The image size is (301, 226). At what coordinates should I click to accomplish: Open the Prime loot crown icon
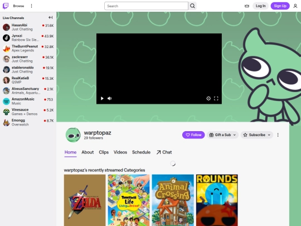[x=247, y=6]
